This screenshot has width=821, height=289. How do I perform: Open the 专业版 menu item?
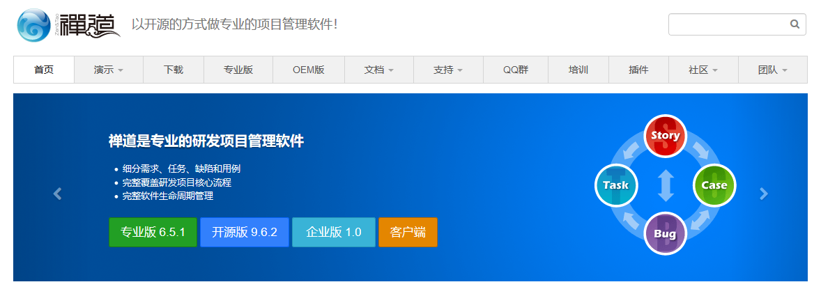(238, 70)
